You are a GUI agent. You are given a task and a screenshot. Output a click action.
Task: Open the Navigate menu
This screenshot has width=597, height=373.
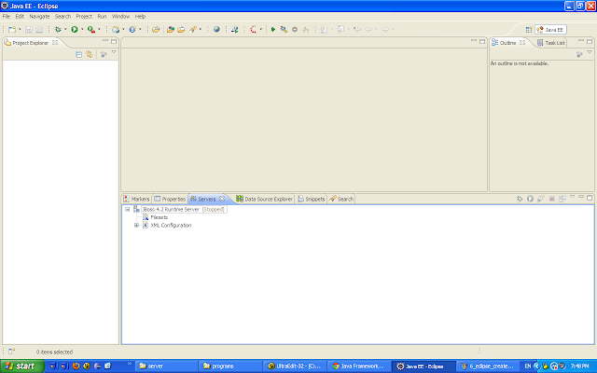tap(39, 17)
